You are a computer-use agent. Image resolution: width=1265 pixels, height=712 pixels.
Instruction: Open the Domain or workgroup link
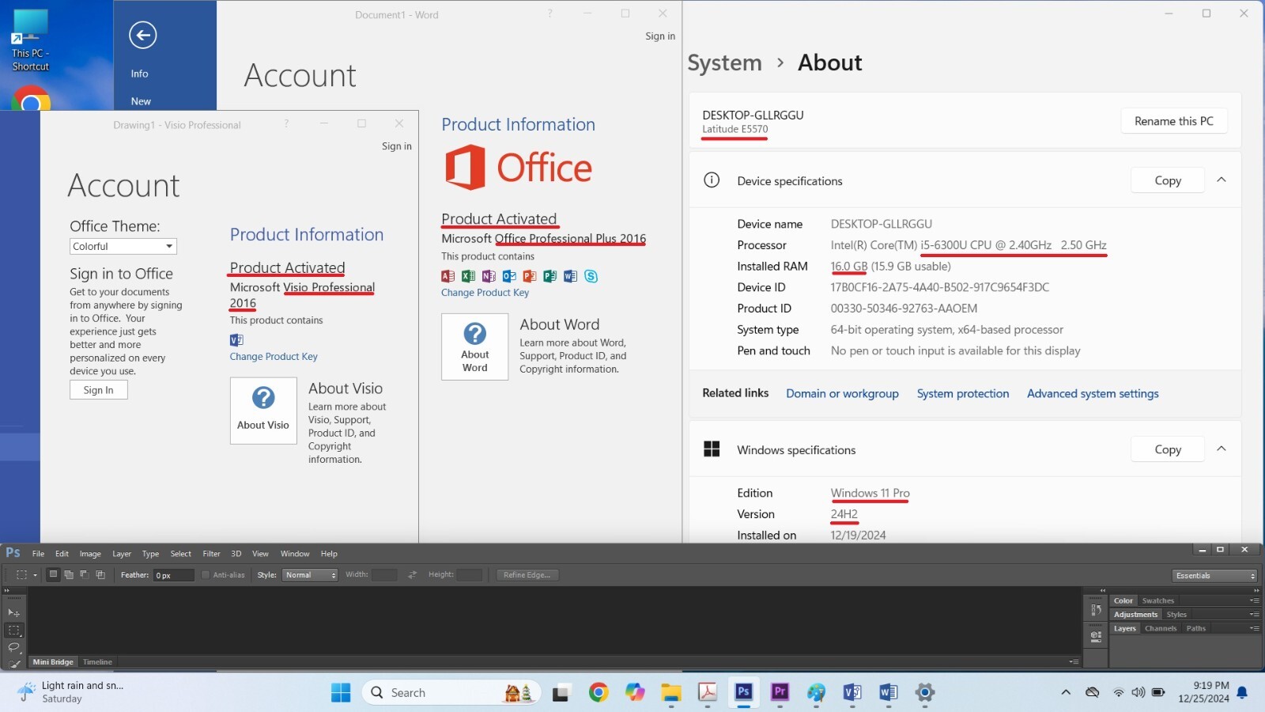(x=842, y=394)
